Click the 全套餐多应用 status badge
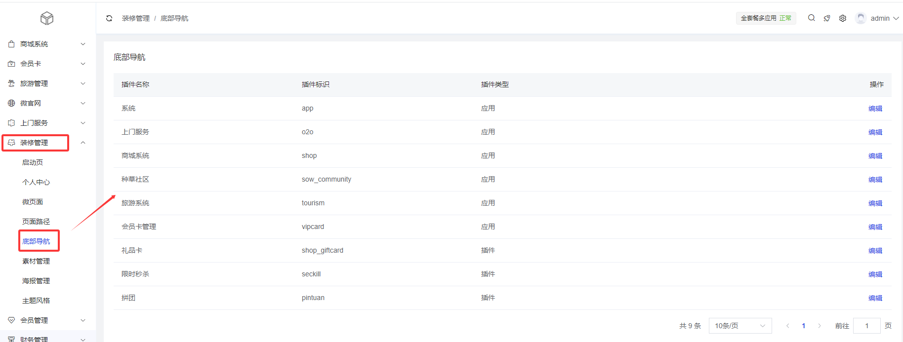Image resolution: width=903 pixels, height=342 pixels. coord(765,18)
